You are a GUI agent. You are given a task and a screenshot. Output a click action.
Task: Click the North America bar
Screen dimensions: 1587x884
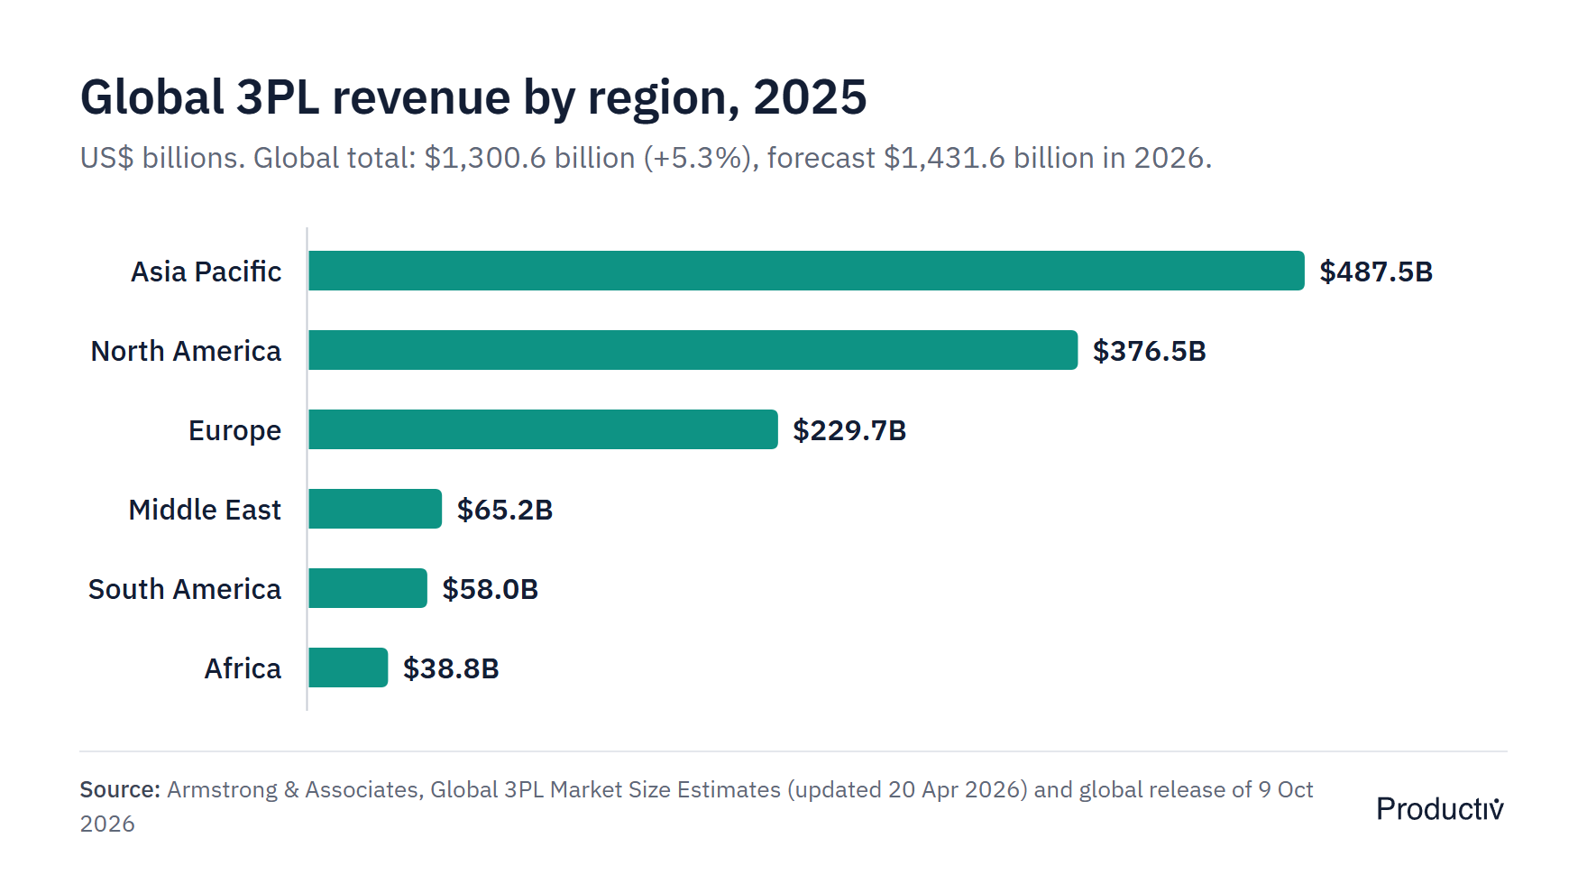pos(693,350)
